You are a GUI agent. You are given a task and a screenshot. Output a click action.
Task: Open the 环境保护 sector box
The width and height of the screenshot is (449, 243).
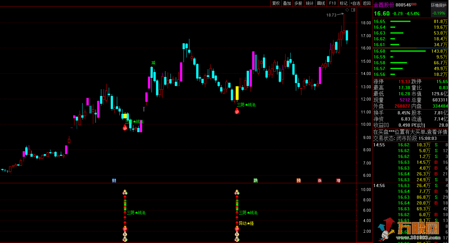pos(439,9)
